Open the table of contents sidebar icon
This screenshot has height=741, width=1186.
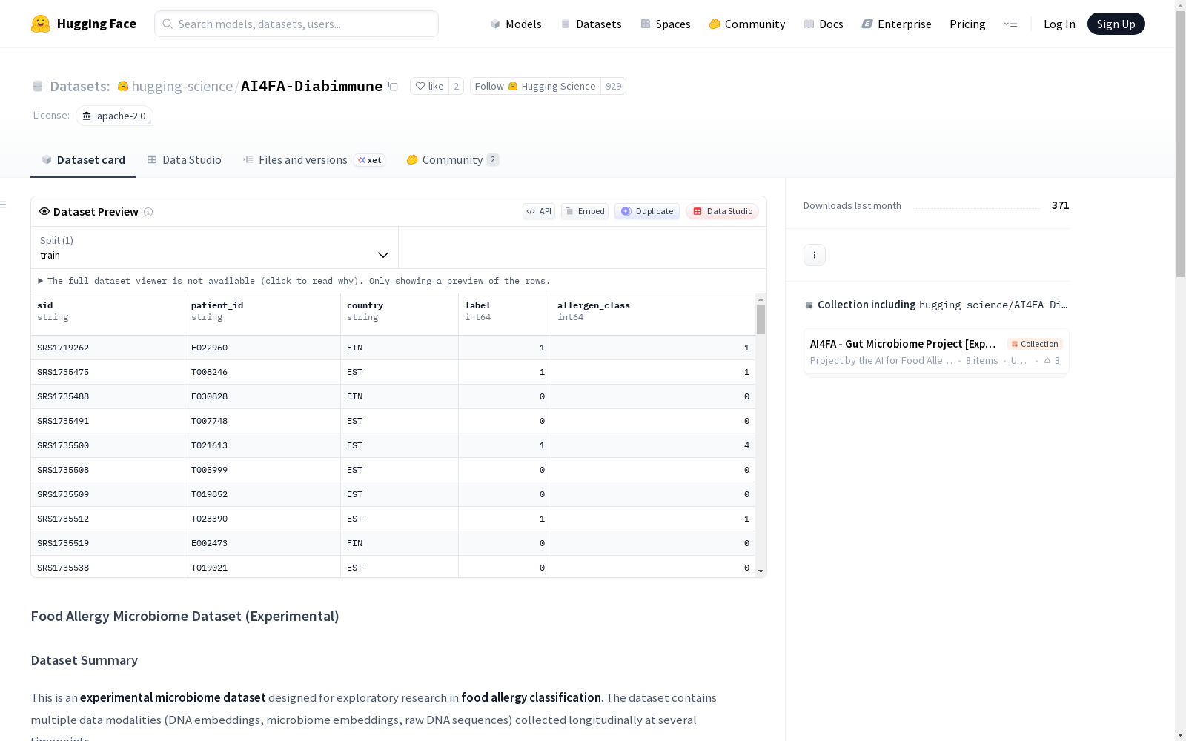pyautogui.click(x=3, y=205)
